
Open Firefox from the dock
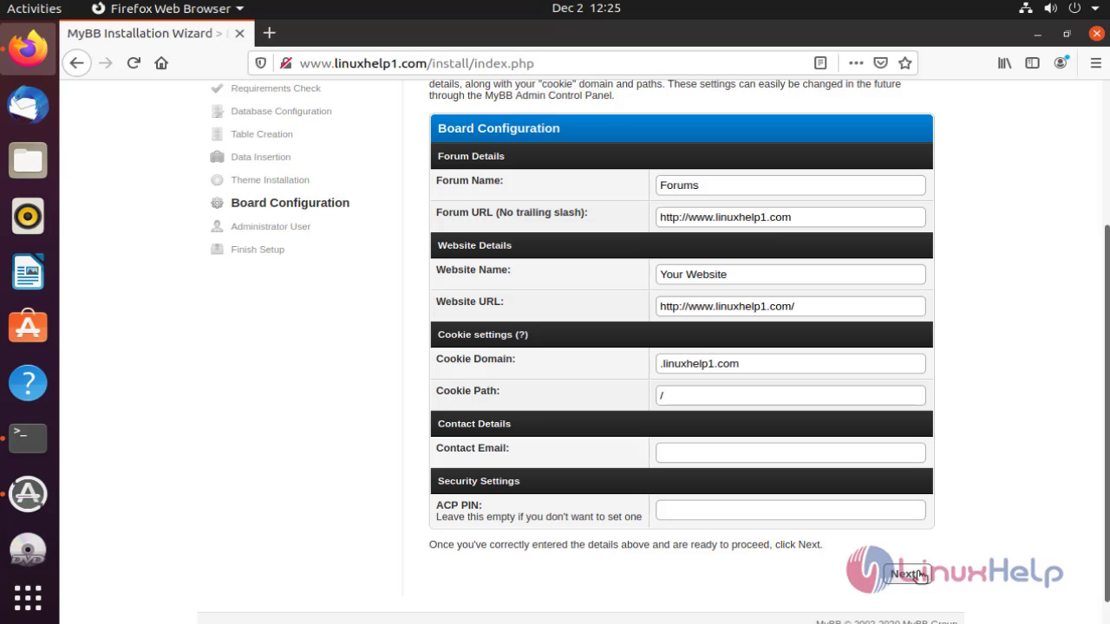click(x=28, y=49)
